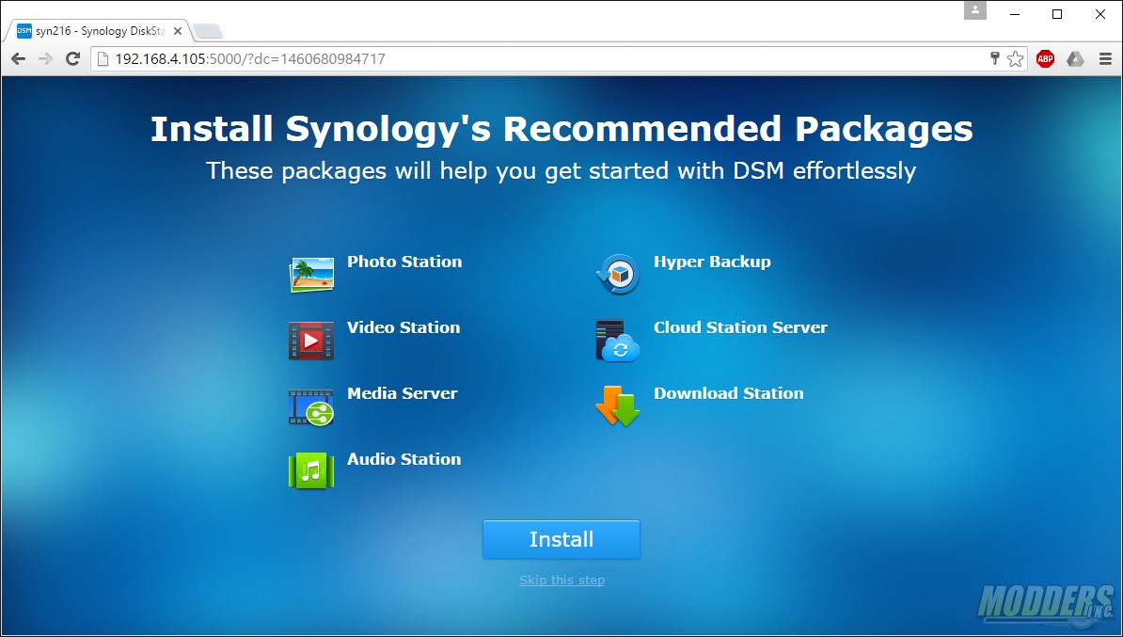Reload the page with the refresh icon
The width and height of the screenshot is (1123, 637).
point(72,58)
